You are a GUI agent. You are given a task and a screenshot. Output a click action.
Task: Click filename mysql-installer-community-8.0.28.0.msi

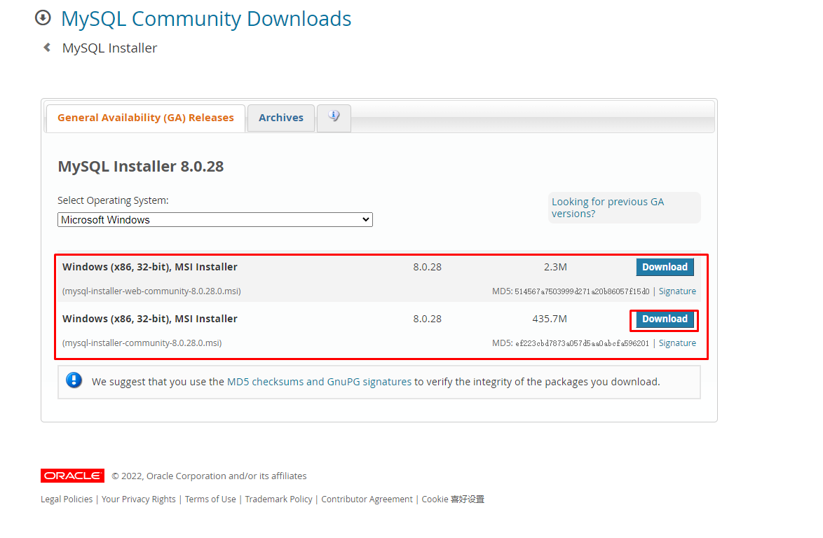[142, 343]
